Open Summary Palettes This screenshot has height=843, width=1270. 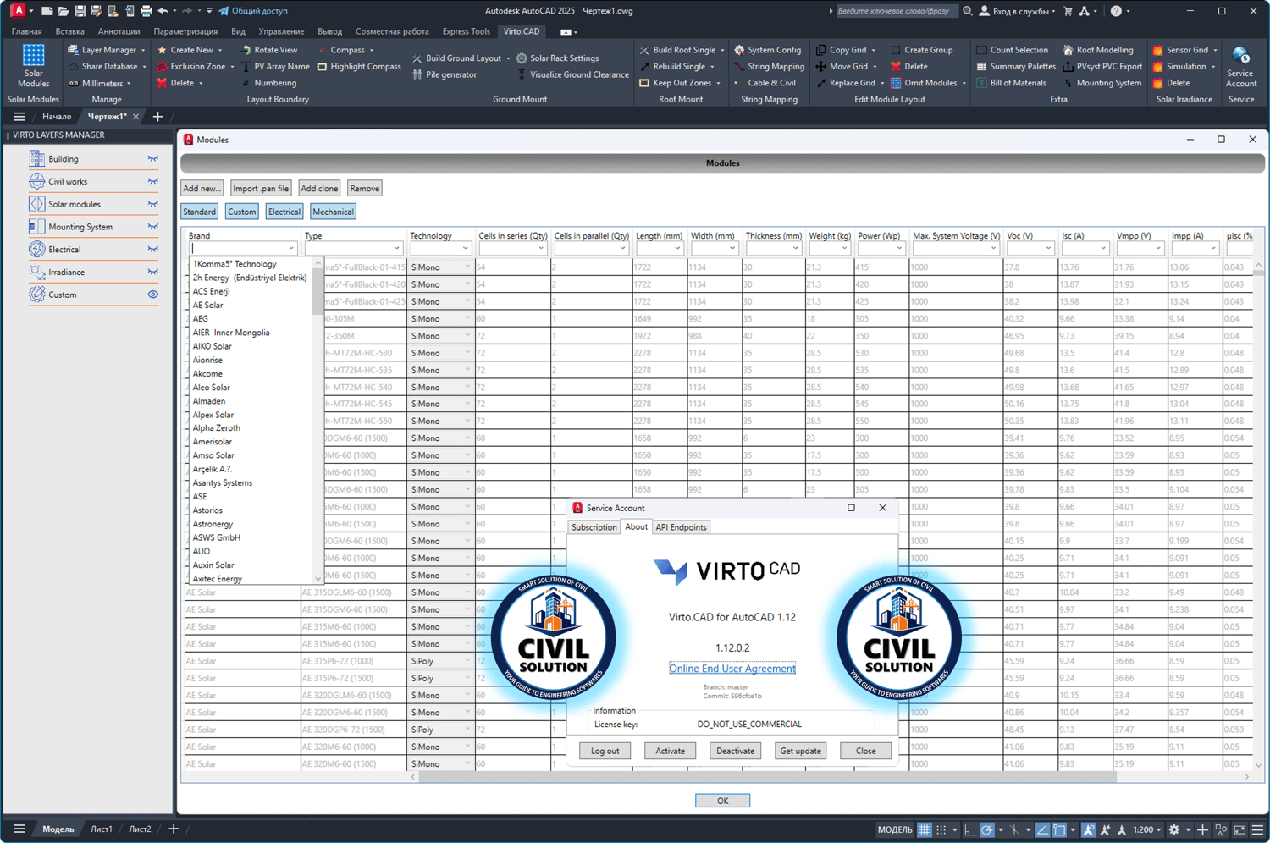click(1015, 66)
